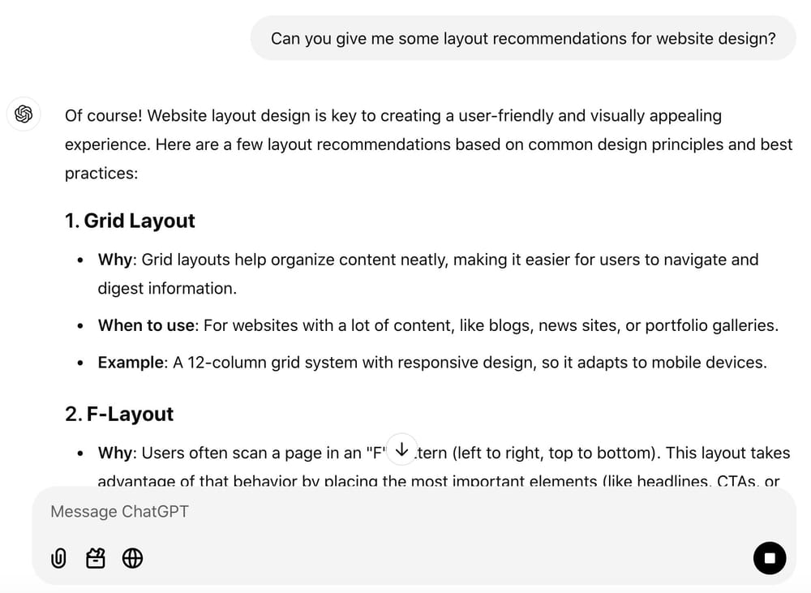Click the bolded When to use text
The width and height of the screenshot is (811, 593).
[x=146, y=325]
